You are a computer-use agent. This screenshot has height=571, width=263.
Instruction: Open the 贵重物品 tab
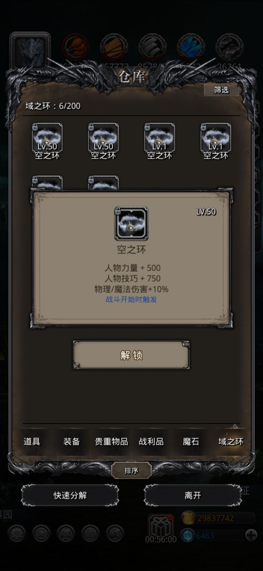click(111, 441)
